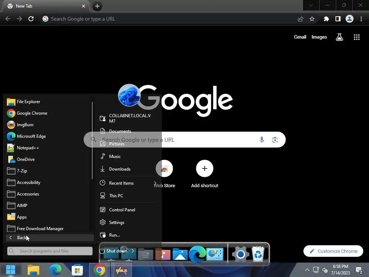Viewport: 369px width, 277px height.
Task: Click the Search programs and files box
Action: (50, 251)
